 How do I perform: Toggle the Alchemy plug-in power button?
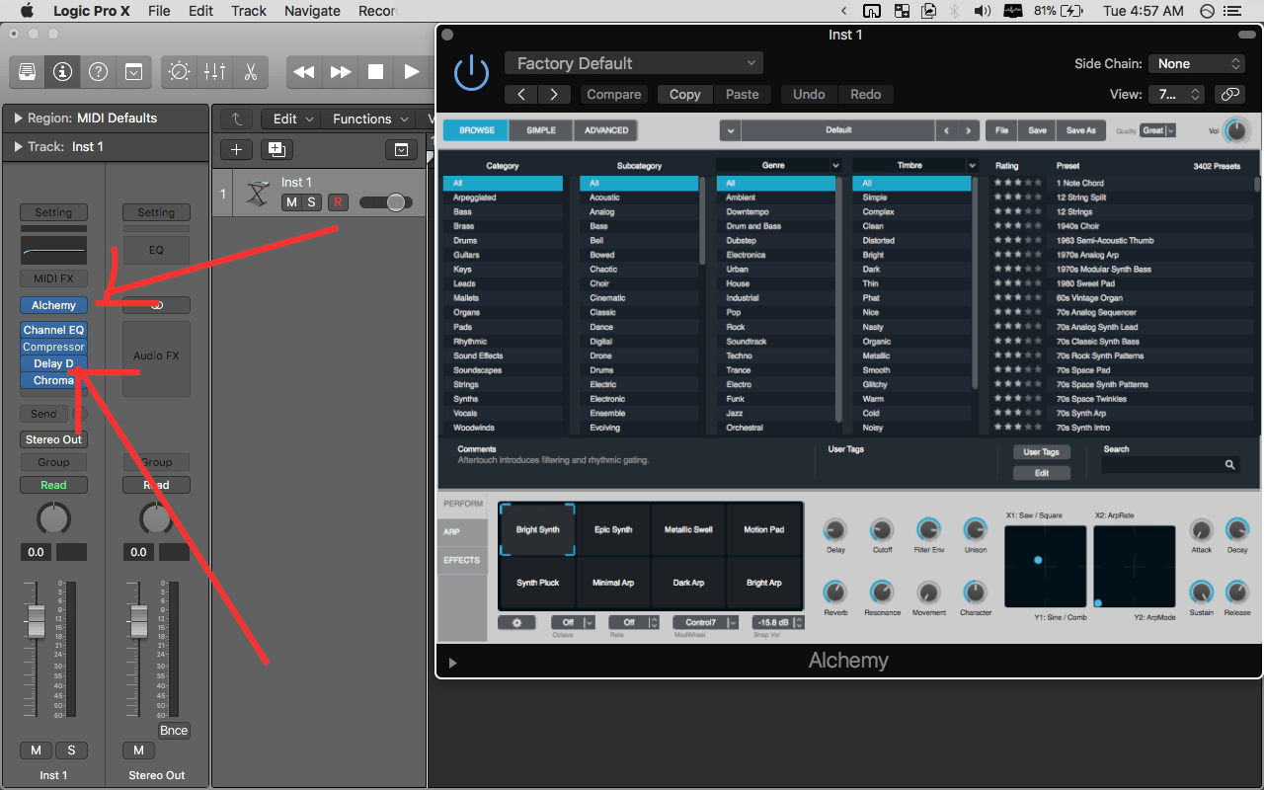471,73
